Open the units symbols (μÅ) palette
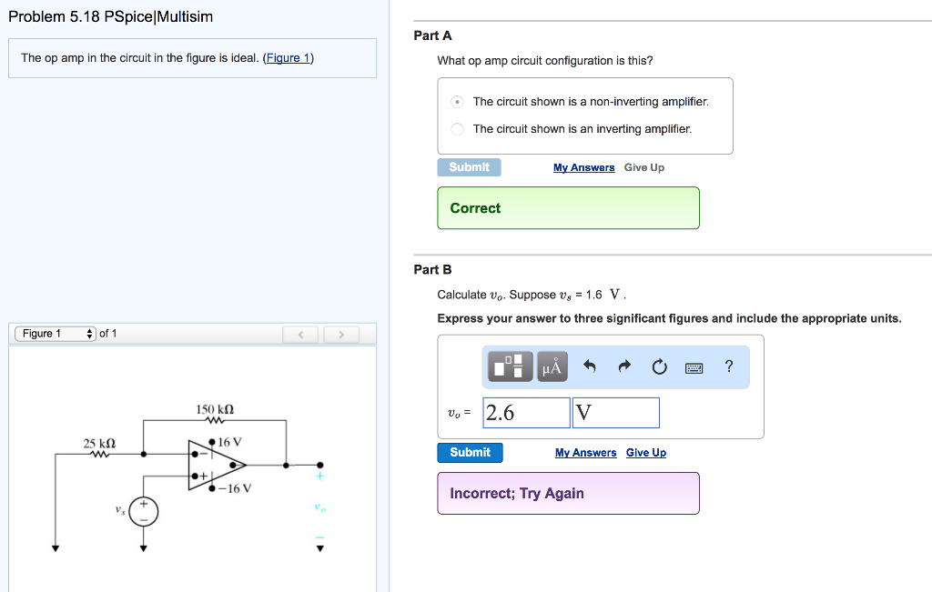Viewport: 932px width, 592px height. point(552,366)
